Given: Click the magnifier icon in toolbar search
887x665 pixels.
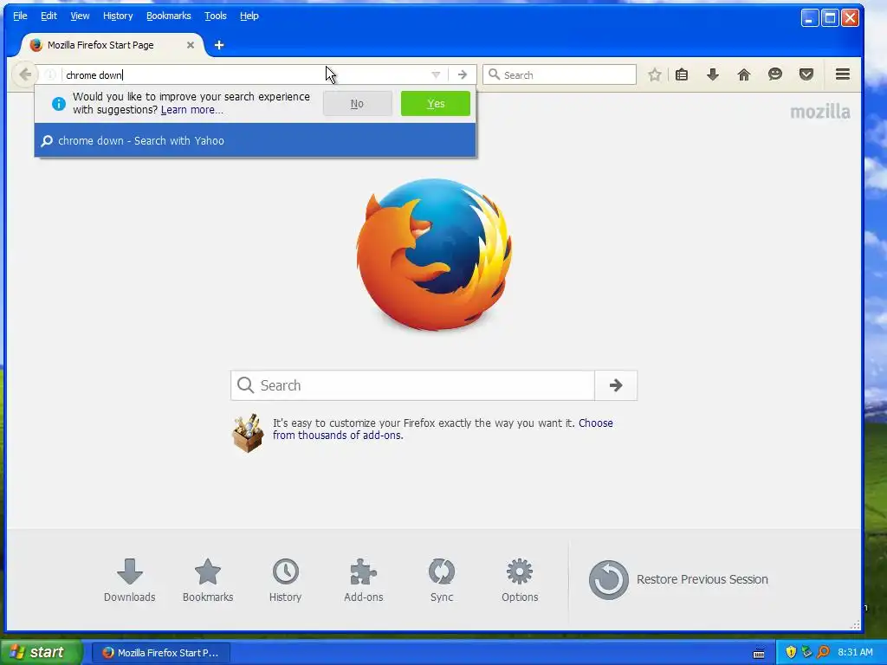Looking at the screenshot, I should point(494,74).
